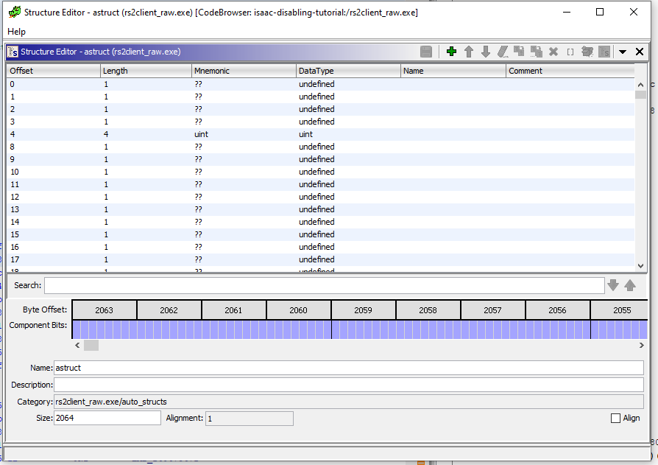Click the Delete Component X icon
This screenshot has height=465, width=658.
pyautogui.click(x=553, y=52)
